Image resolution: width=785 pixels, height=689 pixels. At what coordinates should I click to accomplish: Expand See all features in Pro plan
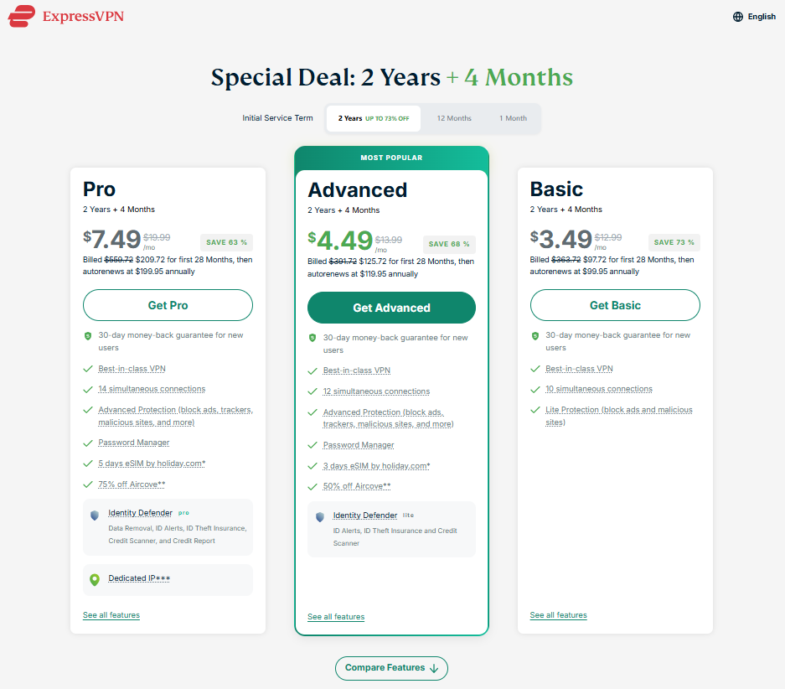[x=111, y=615]
